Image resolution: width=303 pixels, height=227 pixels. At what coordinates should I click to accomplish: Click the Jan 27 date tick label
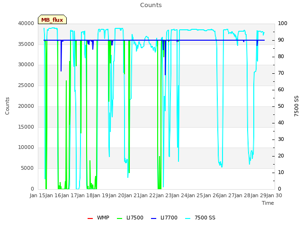point(227,195)
